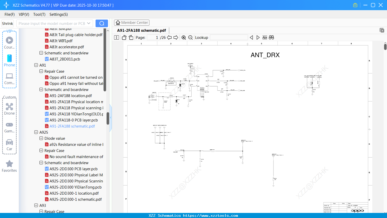Screen dimensions: 387x218
Task: Click the printer icon in title bar
Action: 355,5
